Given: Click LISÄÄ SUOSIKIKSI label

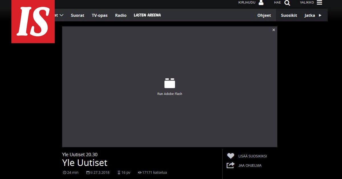Looking at the screenshot, I should 253,156.
